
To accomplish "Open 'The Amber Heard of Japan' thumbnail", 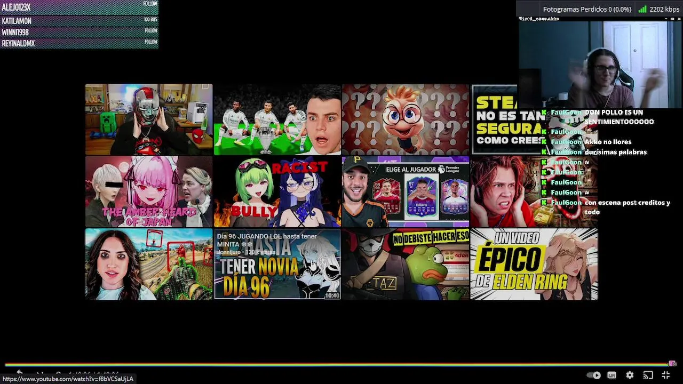I will click(x=149, y=192).
